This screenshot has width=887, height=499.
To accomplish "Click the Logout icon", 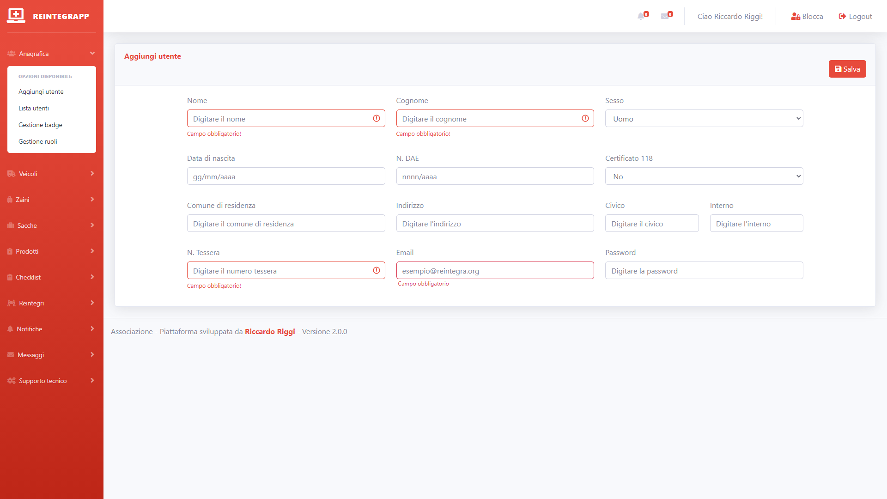I will coord(842,16).
